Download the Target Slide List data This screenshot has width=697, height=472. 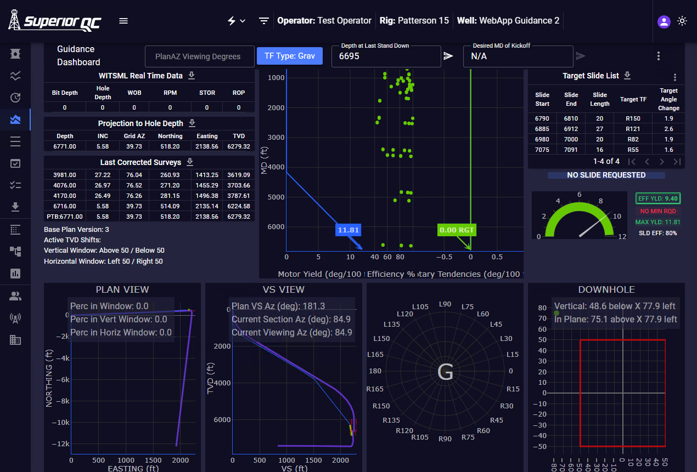[x=626, y=75]
